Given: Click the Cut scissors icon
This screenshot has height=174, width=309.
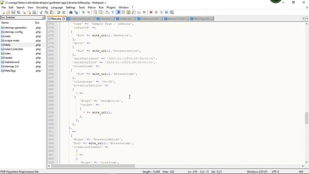Looking at the screenshot, I should (x=41, y=12).
